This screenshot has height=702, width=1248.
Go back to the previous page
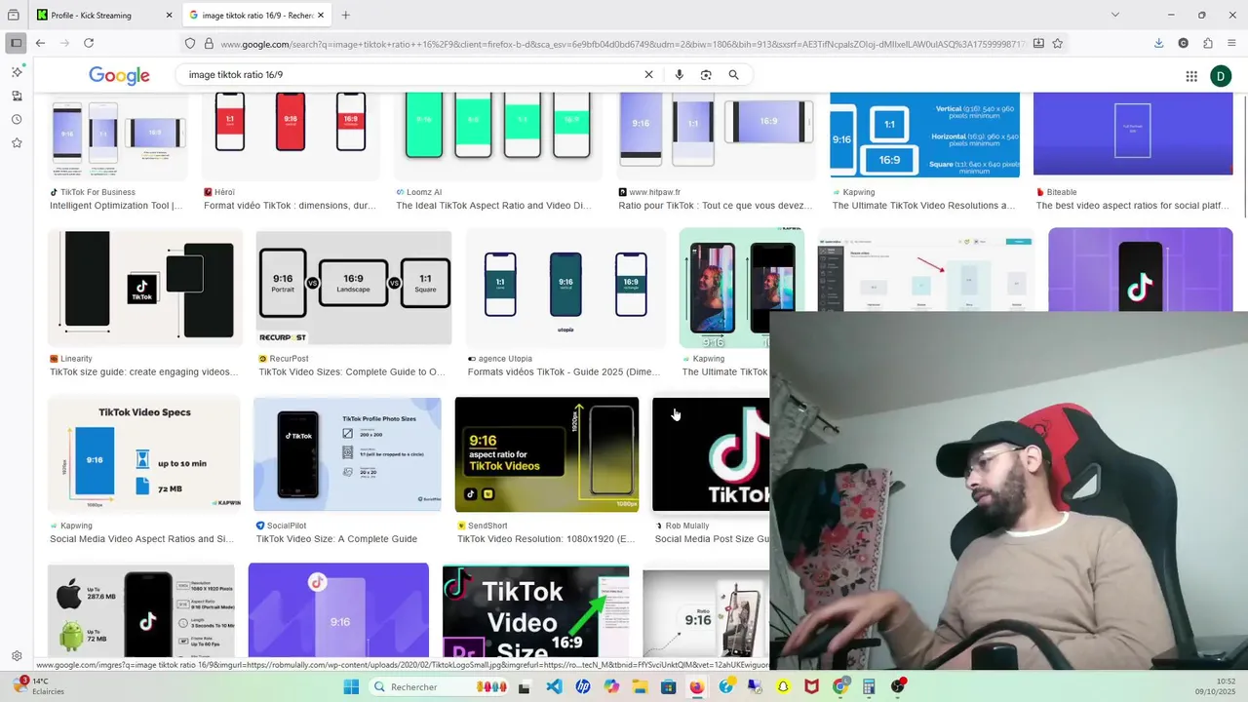[x=40, y=43]
